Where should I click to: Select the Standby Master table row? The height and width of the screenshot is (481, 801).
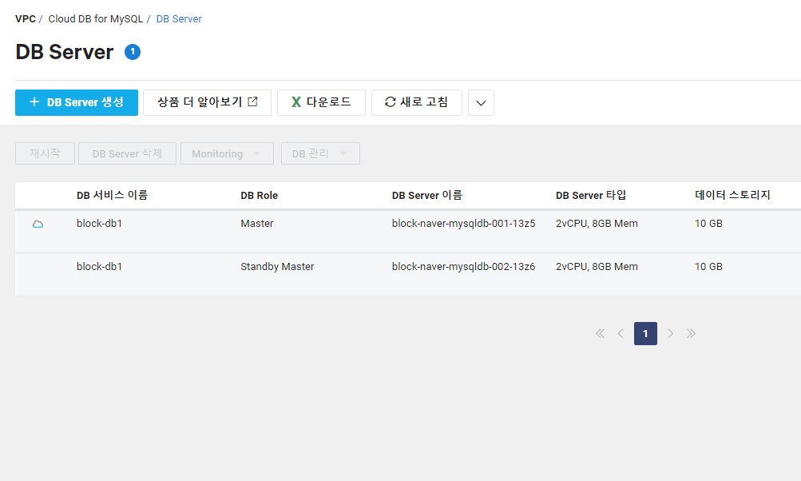319,266
